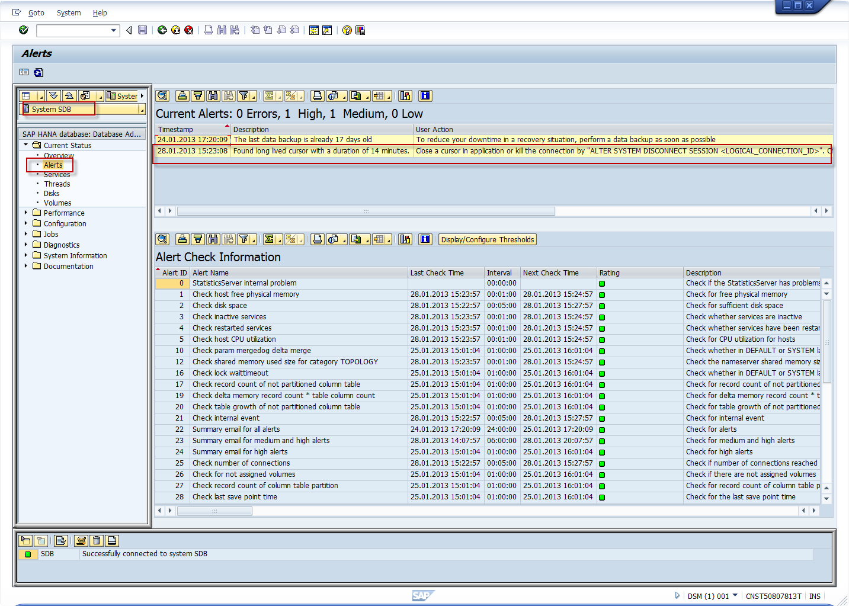Expand the Diagnostics folder node

click(25, 245)
